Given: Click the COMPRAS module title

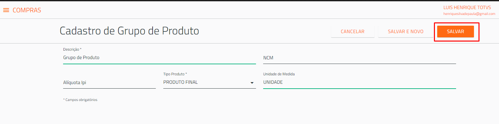Looking at the screenshot, I should click(x=27, y=10).
